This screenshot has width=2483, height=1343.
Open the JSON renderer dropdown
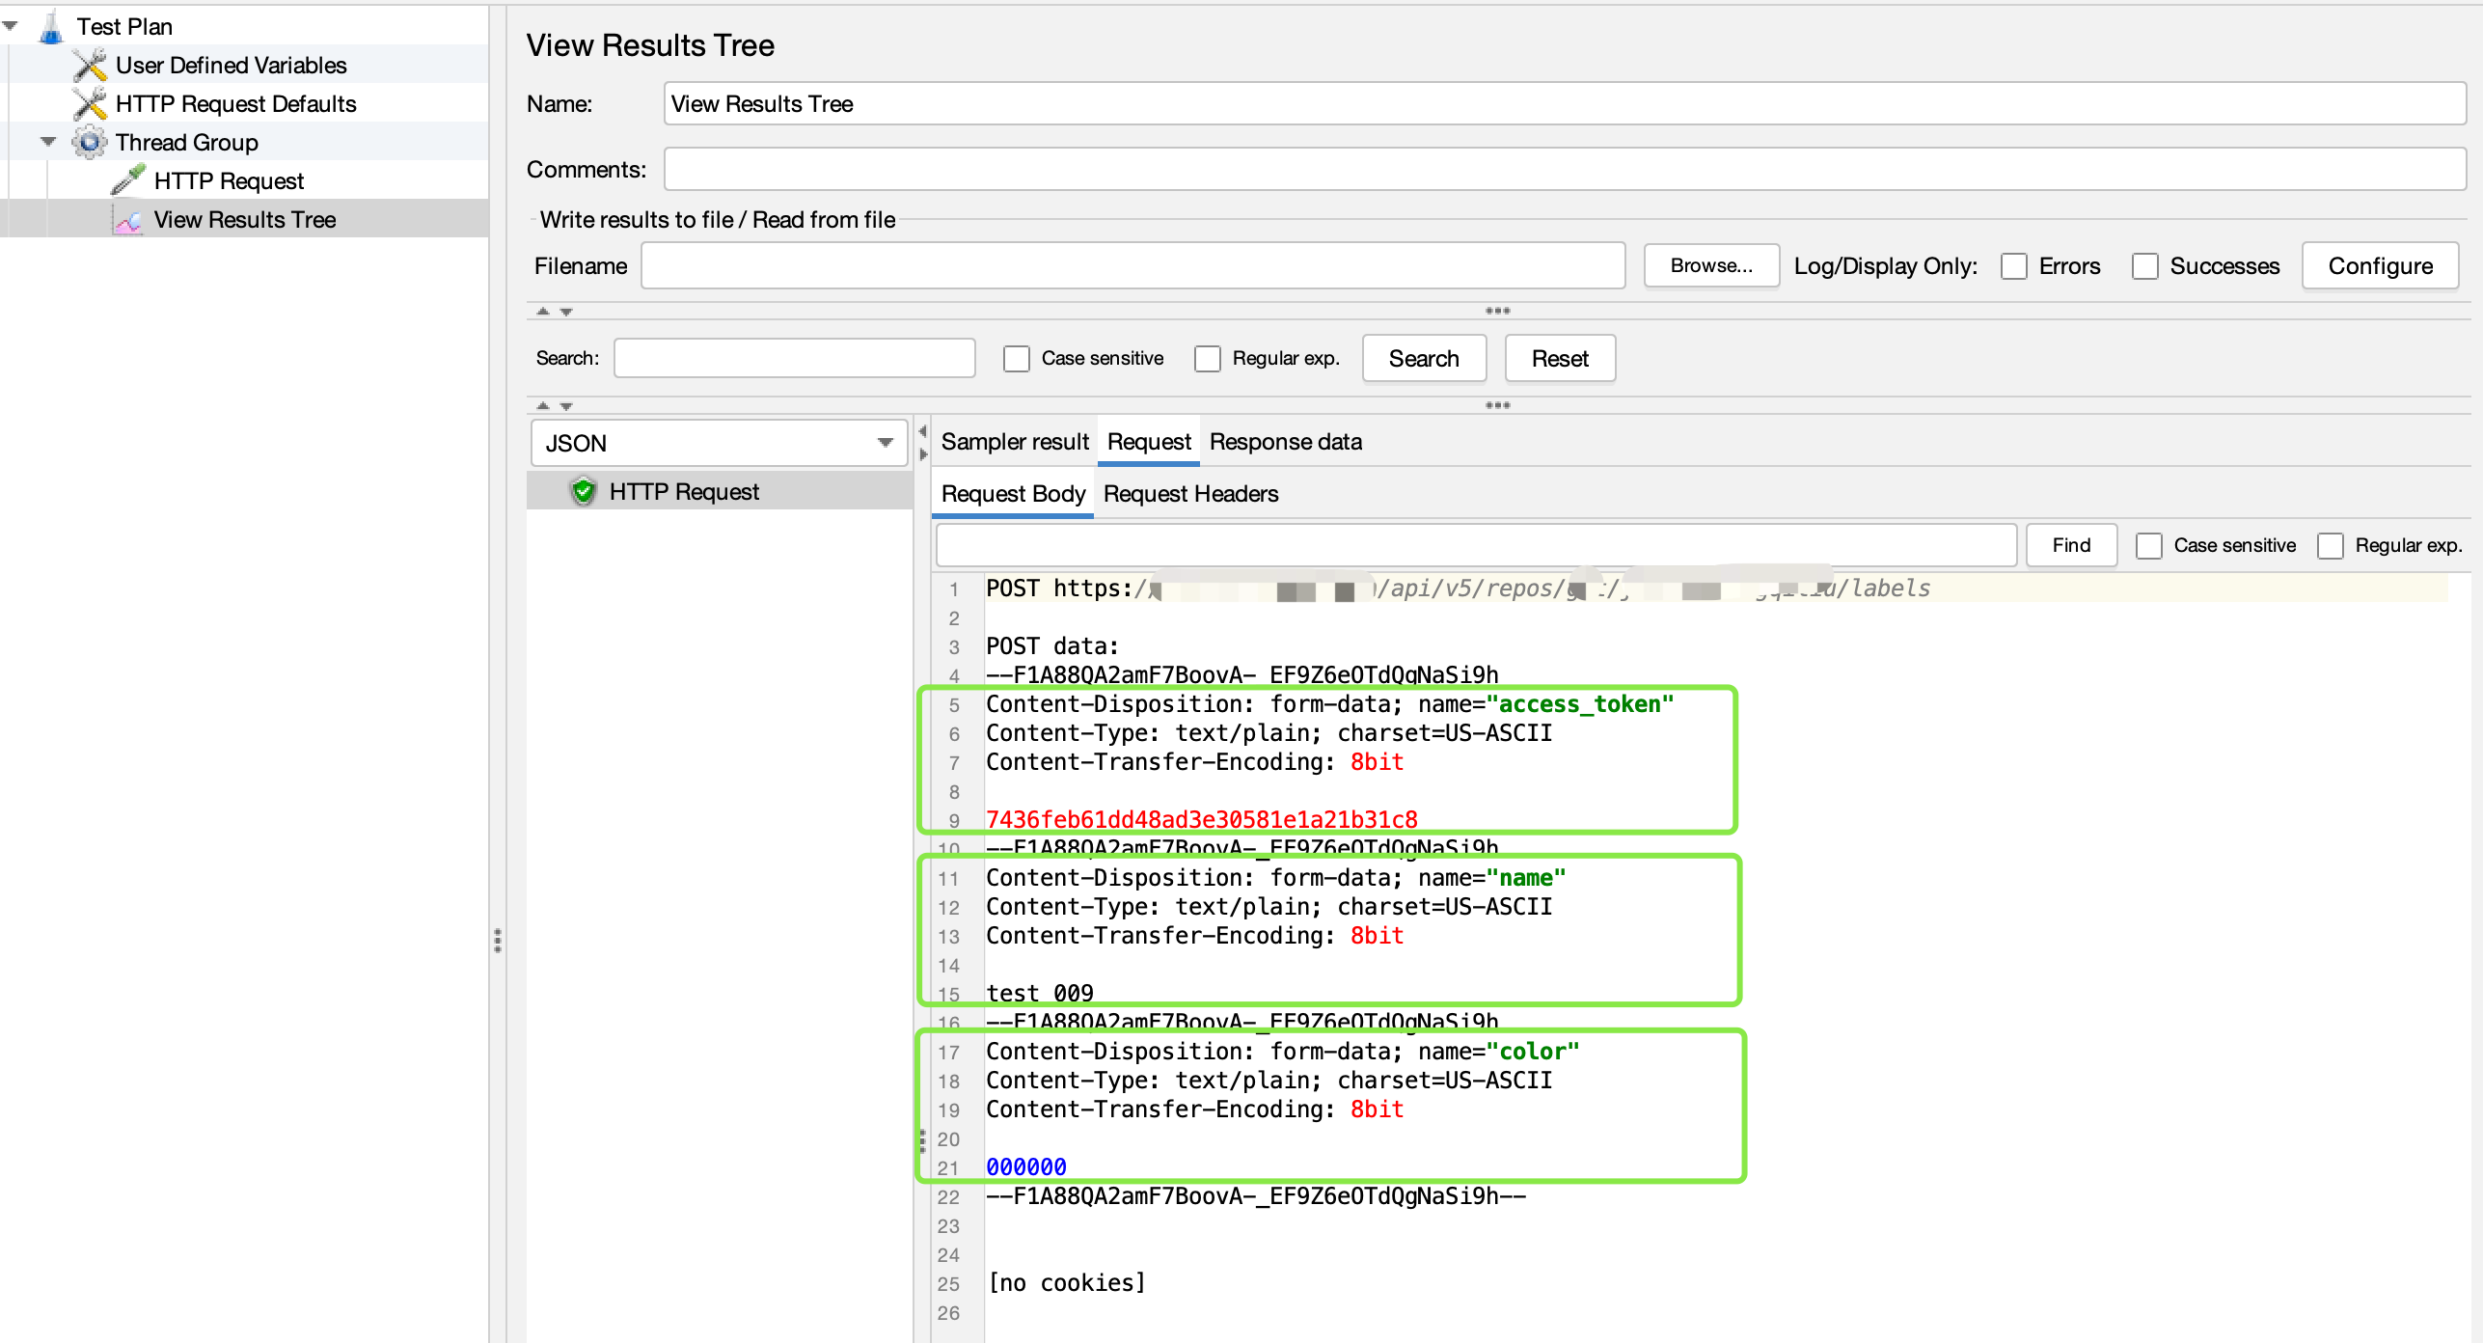pos(719,444)
